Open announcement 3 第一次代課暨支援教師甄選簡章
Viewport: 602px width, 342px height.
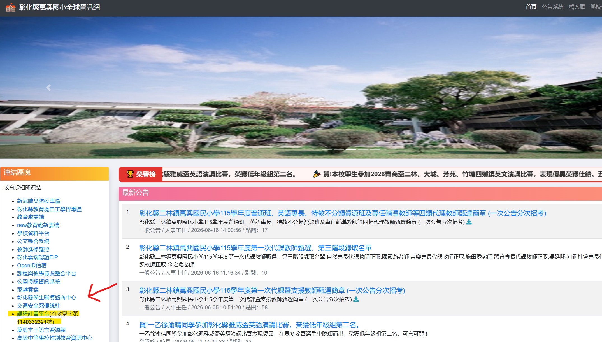[272, 291]
